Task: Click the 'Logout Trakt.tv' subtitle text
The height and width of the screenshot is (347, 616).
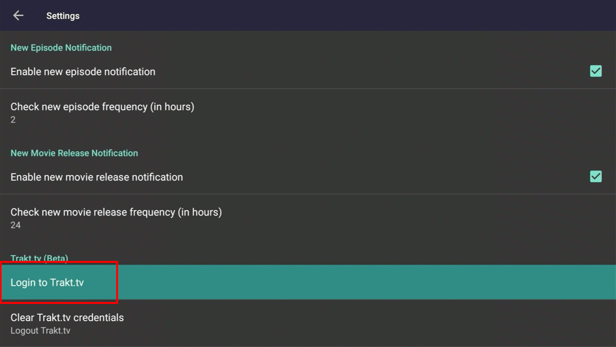Action: point(40,331)
